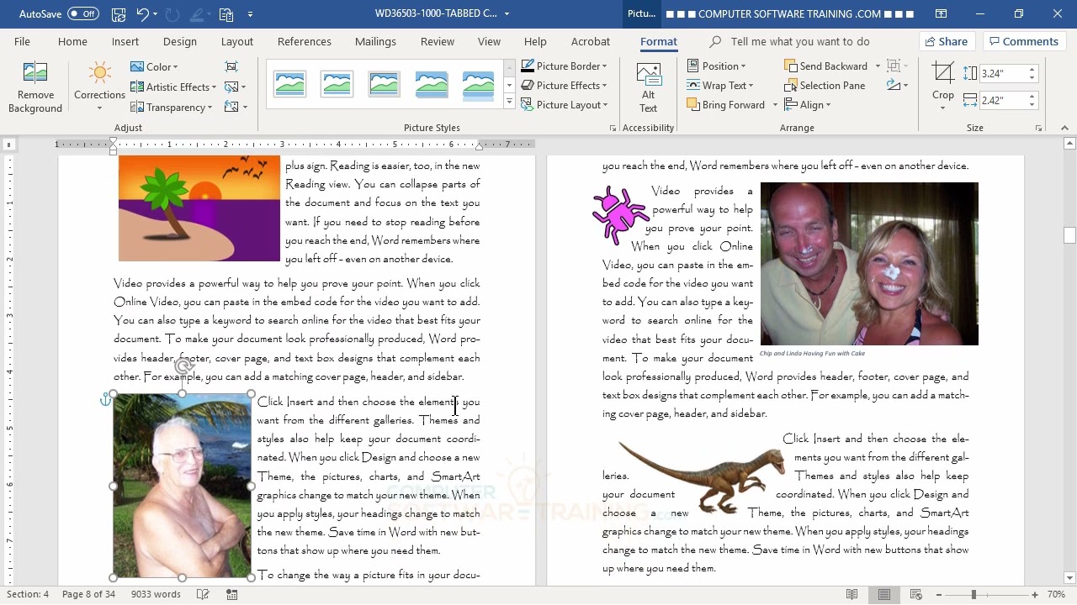Open the Selection Pane
1077x605 pixels.
pyautogui.click(x=825, y=86)
